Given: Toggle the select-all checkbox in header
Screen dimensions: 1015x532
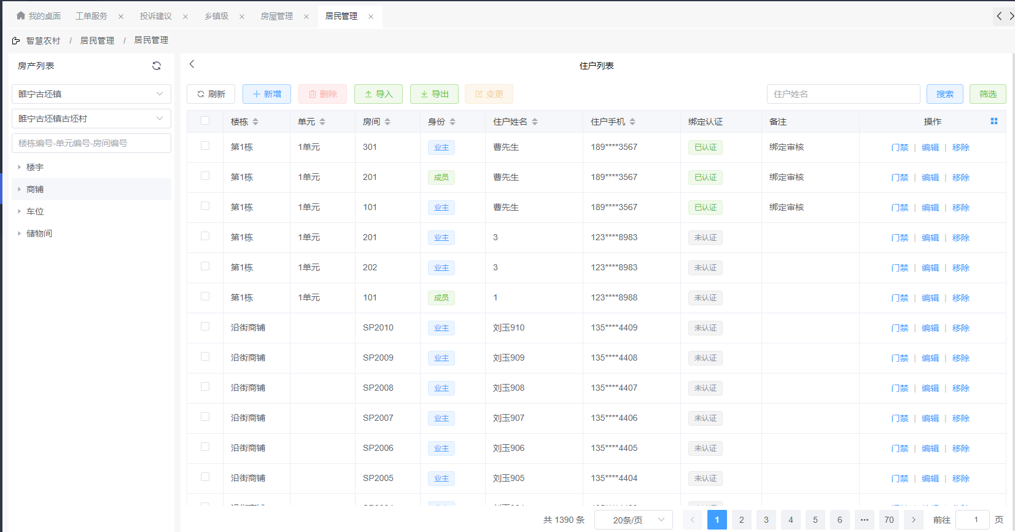Looking at the screenshot, I should (x=205, y=121).
